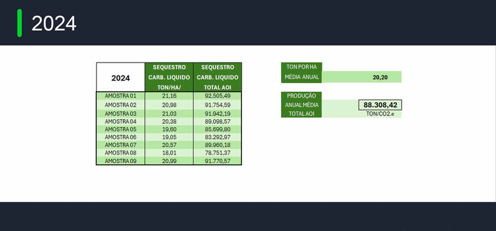Click the 2024 slide title
496x231 pixels.
point(54,24)
